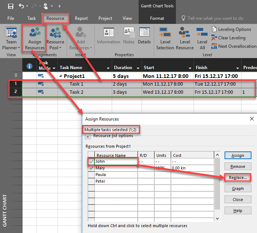257x233 pixels.
Task: Click the assignment box beside Paula
Action: tap(91, 175)
